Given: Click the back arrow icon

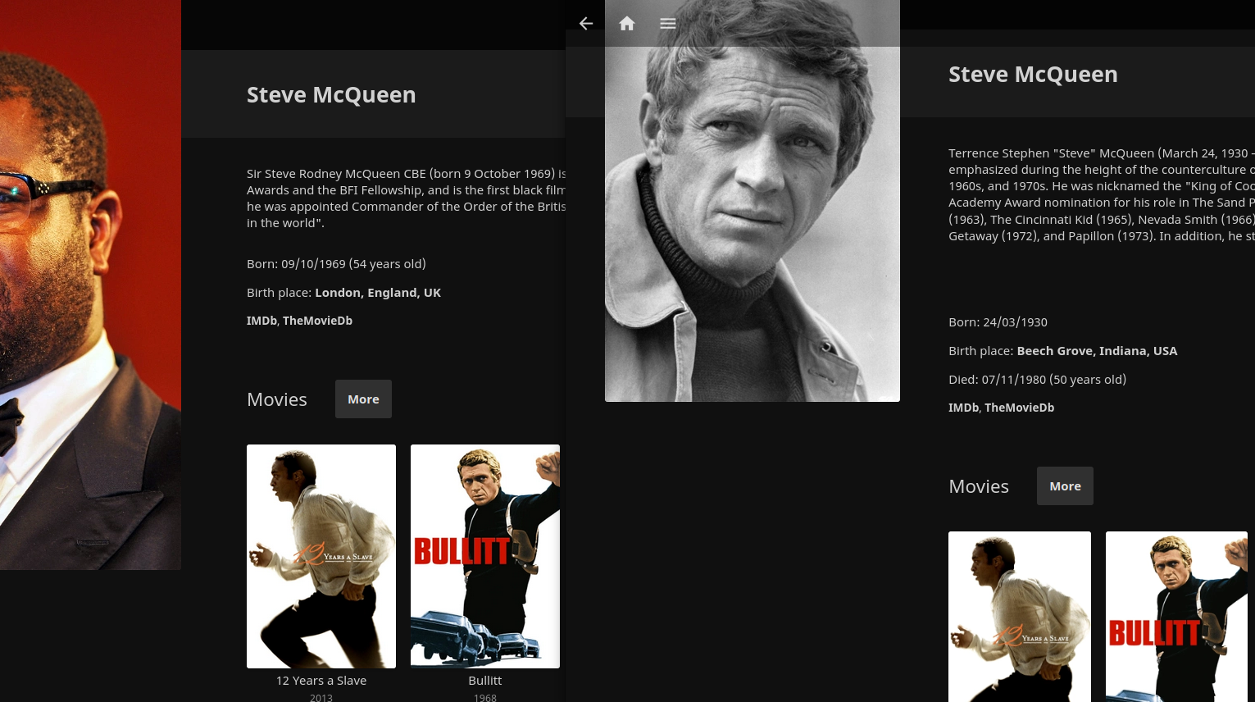Looking at the screenshot, I should (x=586, y=24).
